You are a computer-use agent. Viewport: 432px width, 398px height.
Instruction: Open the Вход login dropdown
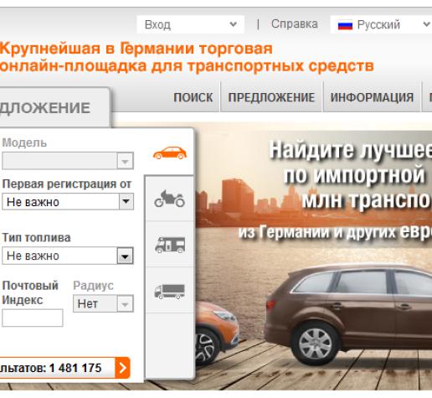click(191, 24)
